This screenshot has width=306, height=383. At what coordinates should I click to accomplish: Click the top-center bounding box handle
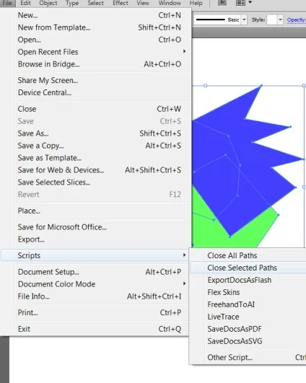coord(205,86)
